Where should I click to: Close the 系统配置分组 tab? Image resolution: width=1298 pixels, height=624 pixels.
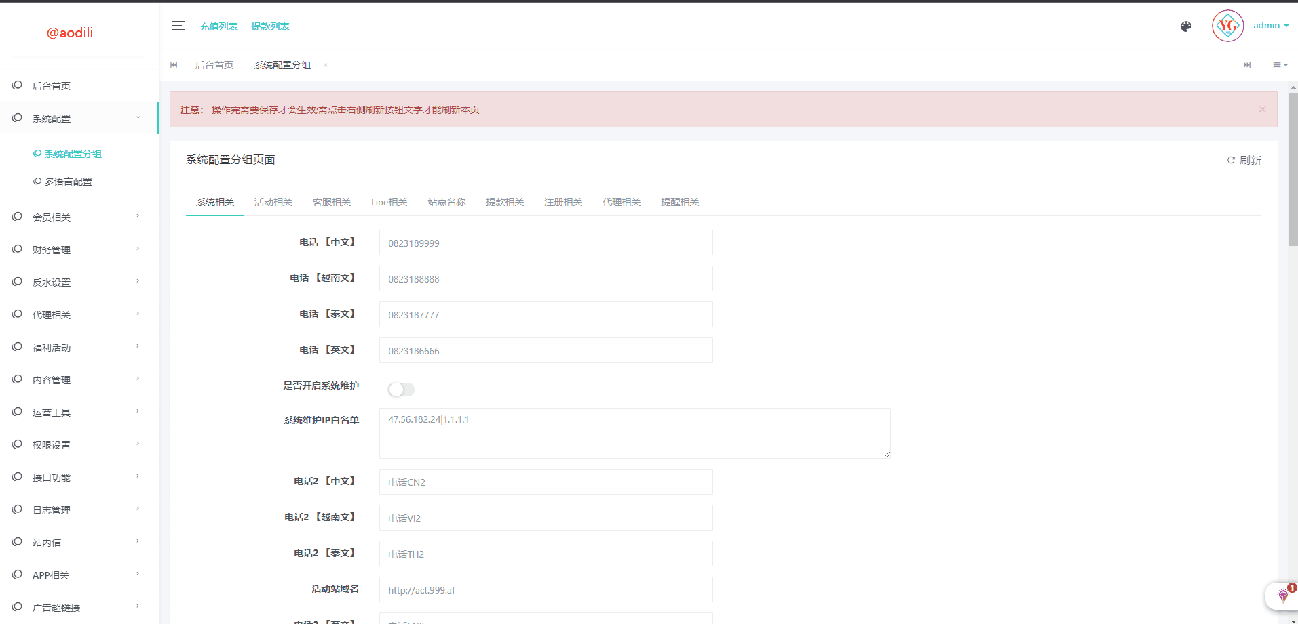[x=326, y=66]
